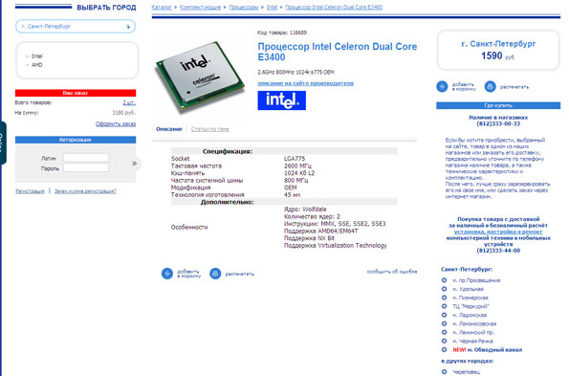This screenshot has height=376, width=569.
Task: Select Ломоносовская store location
Action: [x=474, y=323]
